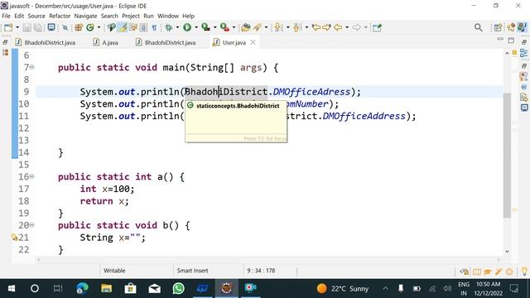Maximize the editor area view button
Viewport: 530px width, 298px height.
point(511,41)
